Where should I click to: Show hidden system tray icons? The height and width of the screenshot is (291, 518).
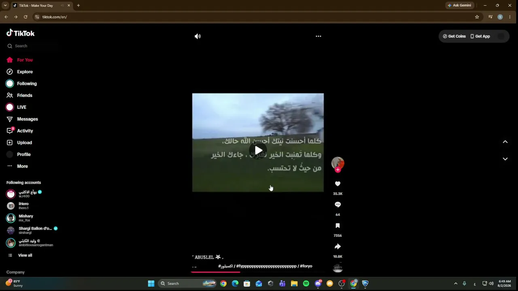tap(456, 284)
